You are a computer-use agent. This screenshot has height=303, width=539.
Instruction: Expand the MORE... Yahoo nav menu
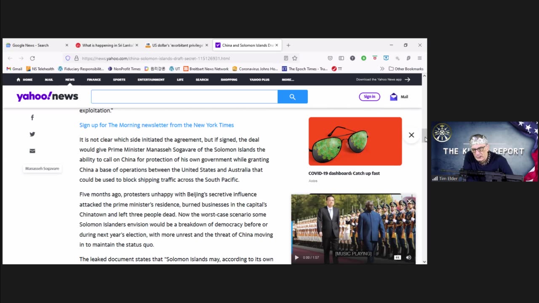click(x=288, y=80)
